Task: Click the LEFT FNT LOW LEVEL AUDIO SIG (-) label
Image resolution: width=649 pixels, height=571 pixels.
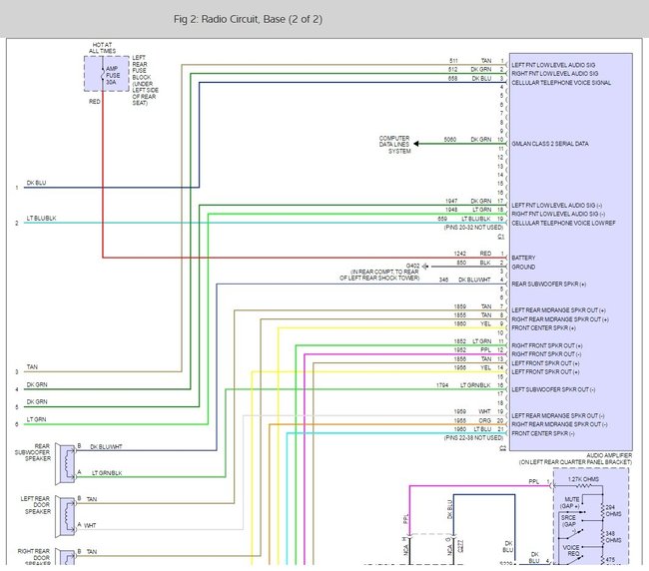Action: [x=557, y=206]
